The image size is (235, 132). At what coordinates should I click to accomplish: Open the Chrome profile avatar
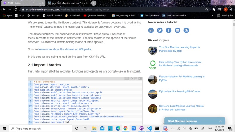[x=226, y=10]
